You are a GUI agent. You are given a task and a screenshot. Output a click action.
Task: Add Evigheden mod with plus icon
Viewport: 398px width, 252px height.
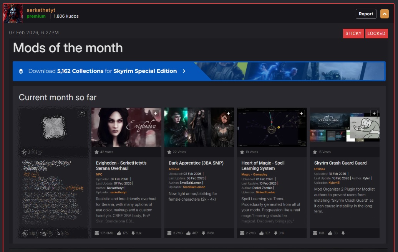tap(156, 113)
